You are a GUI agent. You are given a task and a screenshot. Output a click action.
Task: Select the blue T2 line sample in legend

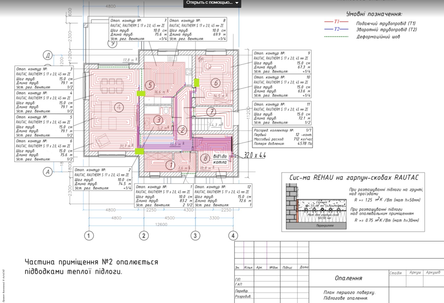(337, 29)
